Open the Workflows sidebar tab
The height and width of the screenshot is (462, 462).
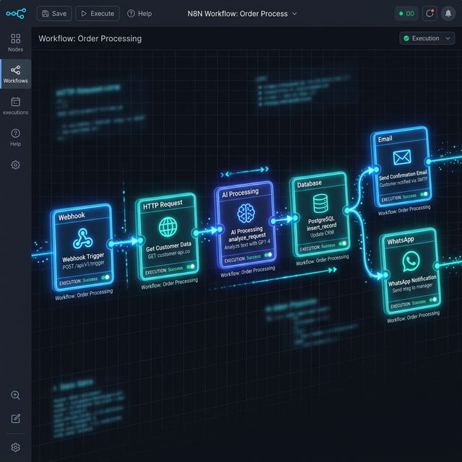point(15,74)
